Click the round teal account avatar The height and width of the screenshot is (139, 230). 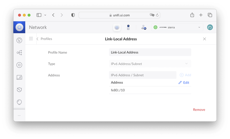(210, 28)
